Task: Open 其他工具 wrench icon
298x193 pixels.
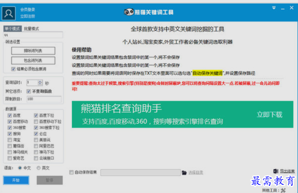Action: (x=283, y=190)
